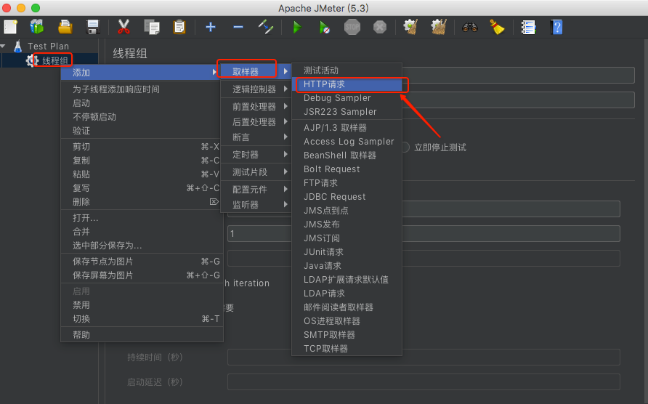
Task: Click the 持续时间（秒） input field
Action: pyautogui.click(x=423, y=357)
